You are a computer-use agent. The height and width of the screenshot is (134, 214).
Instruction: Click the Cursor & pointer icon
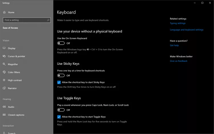point(4,56)
